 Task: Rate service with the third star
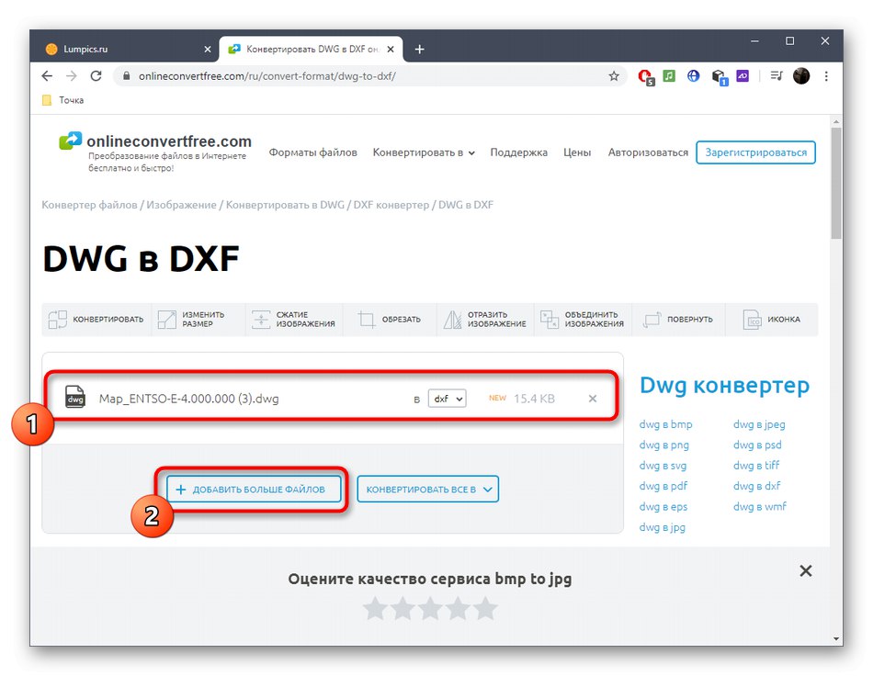[x=430, y=608]
